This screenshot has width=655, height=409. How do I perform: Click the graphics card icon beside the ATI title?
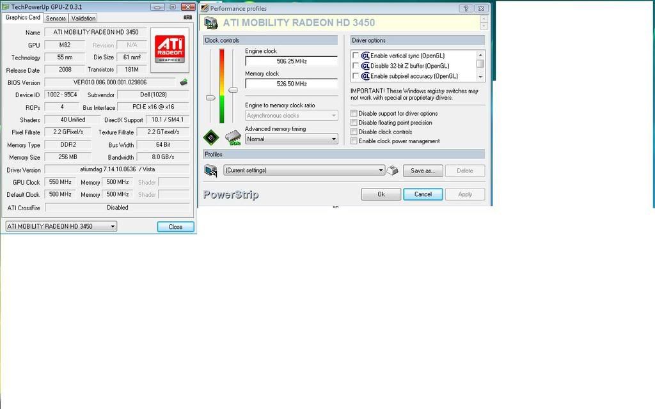pos(211,22)
